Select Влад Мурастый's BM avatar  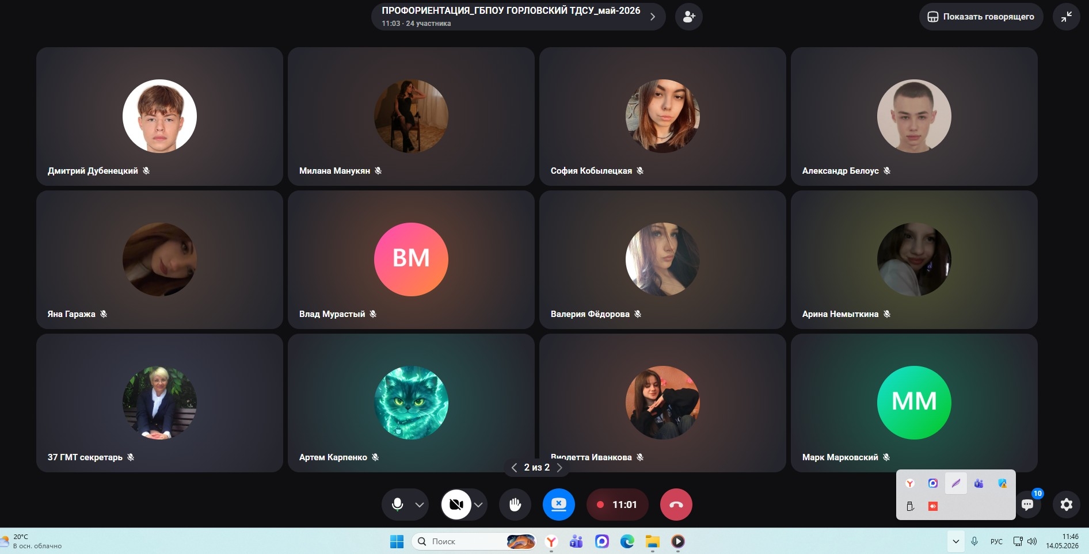coord(411,259)
